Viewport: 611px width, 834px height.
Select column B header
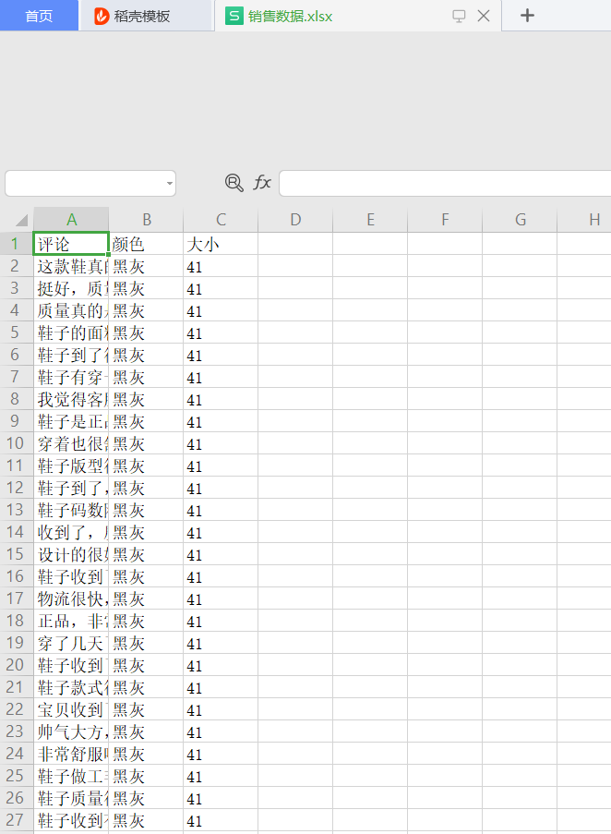click(x=146, y=219)
